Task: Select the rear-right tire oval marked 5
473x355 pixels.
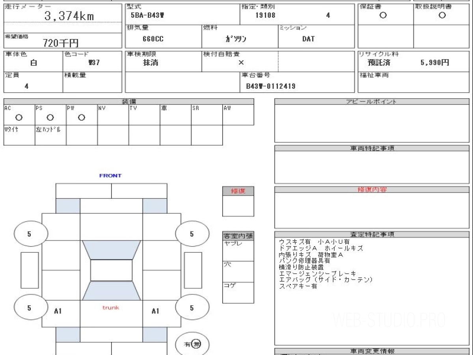Action: 192,307
